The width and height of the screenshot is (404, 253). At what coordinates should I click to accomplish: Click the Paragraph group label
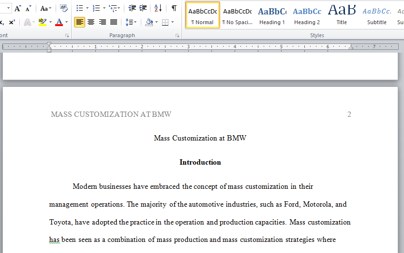click(x=122, y=35)
